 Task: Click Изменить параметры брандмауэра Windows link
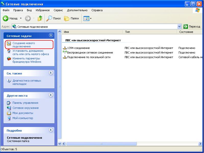(x=27, y=60)
